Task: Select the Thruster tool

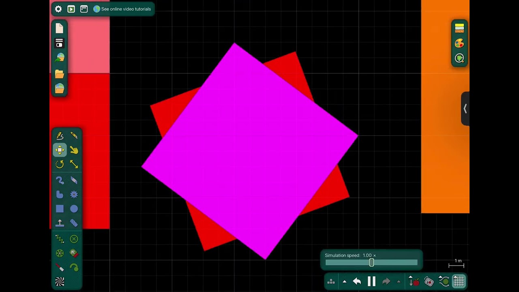Action: point(74,253)
